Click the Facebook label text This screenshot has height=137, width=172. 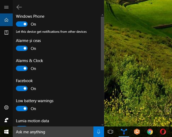coord(24,81)
